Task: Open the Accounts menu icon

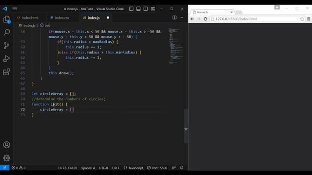Action: coord(6,145)
